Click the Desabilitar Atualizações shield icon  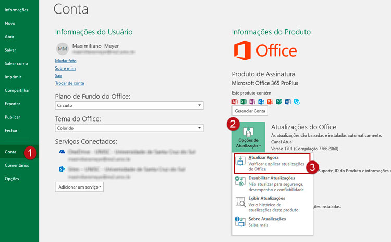click(x=240, y=181)
